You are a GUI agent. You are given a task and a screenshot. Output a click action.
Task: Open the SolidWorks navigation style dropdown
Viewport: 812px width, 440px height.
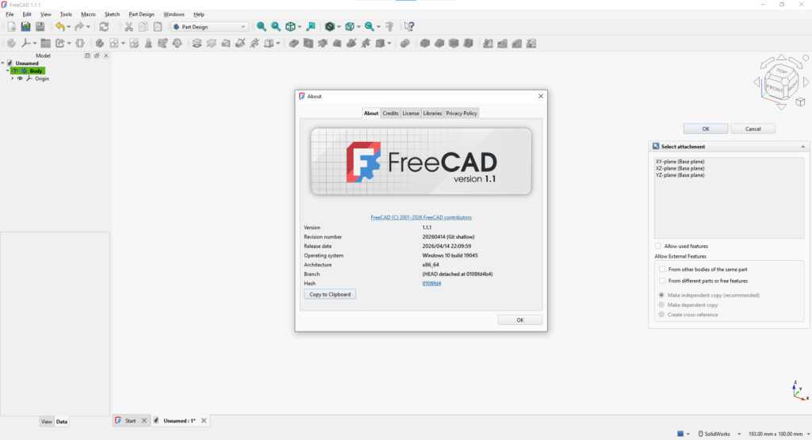(x=718, y=434)
